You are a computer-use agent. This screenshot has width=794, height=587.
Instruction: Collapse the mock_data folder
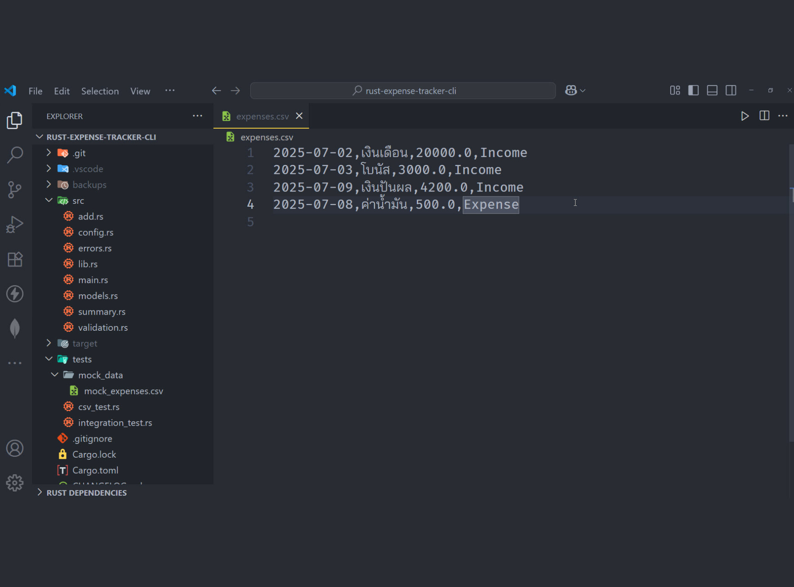55,375
